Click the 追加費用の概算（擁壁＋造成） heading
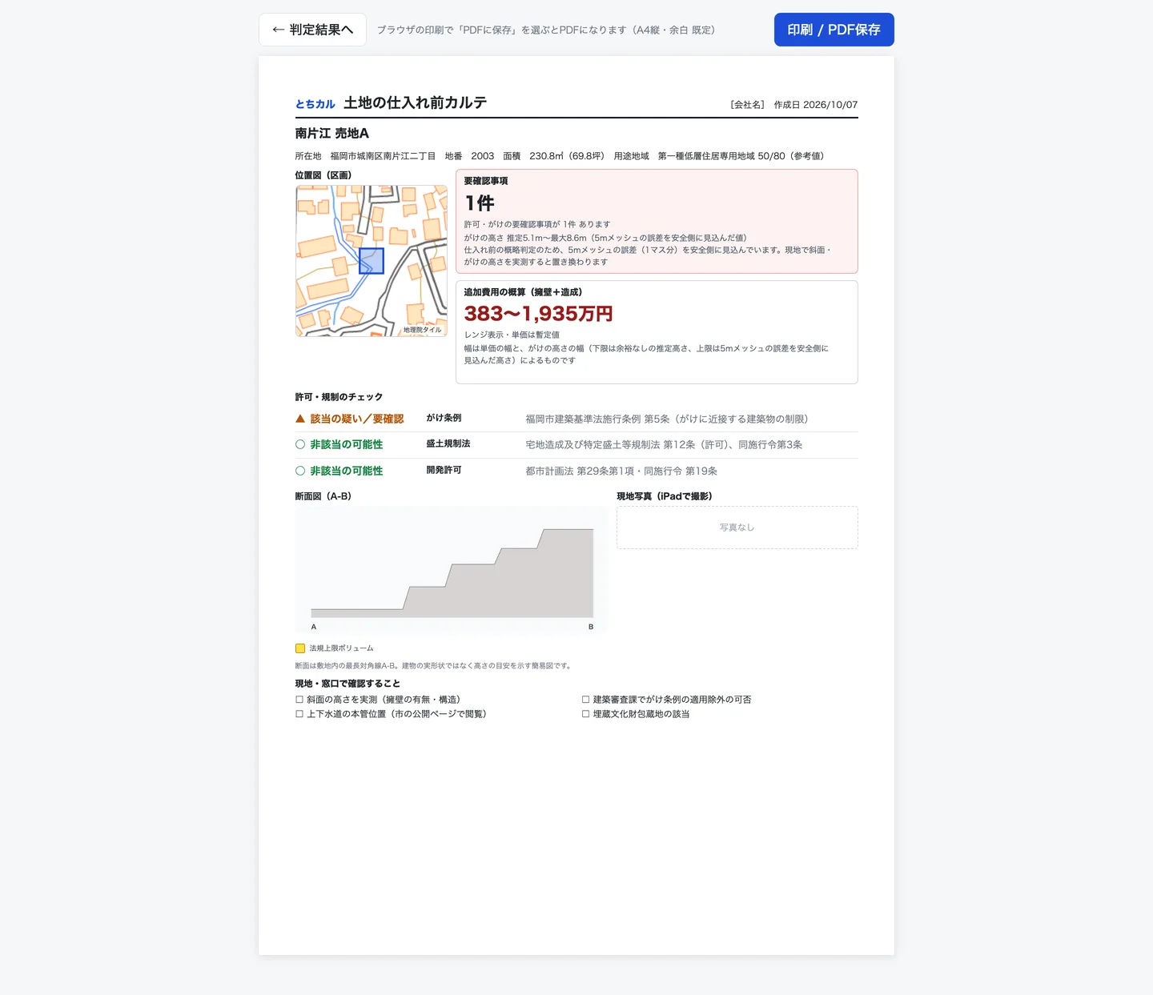 point(524,292)
